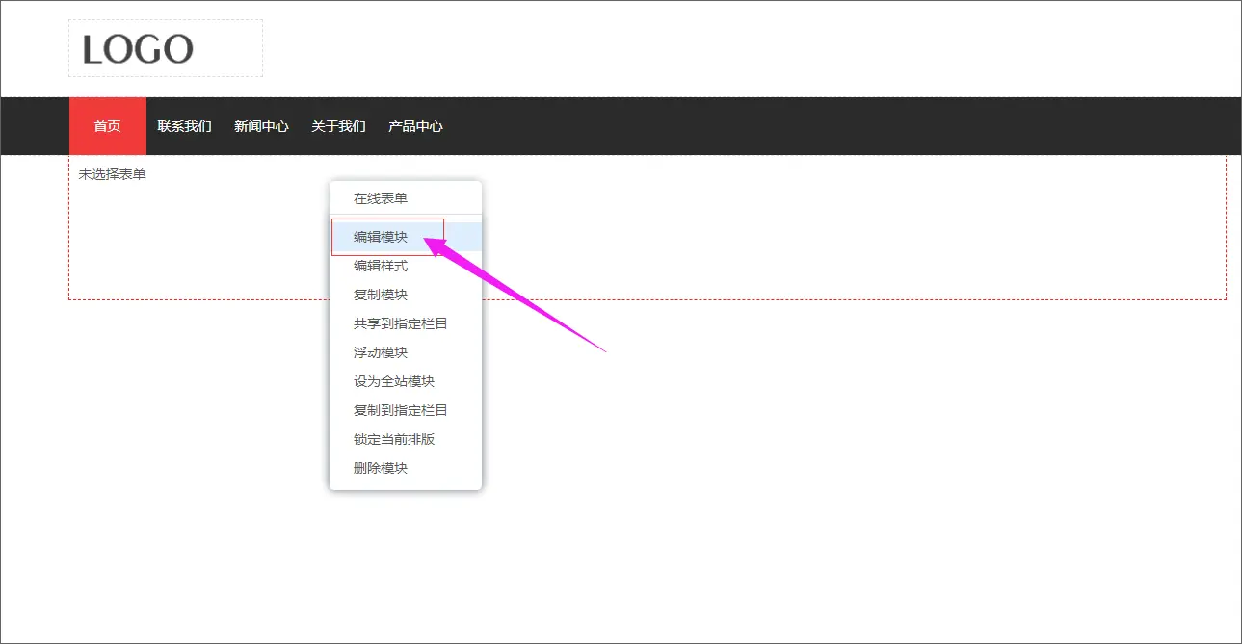Toggle 锁定当前排版 in context menu
This screenshot has height=644, width=1242.
(x=394, y=439)
